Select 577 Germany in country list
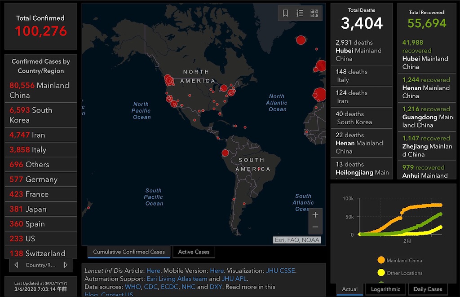The width and height of the screenshot is (460, 297). [41, 179]
